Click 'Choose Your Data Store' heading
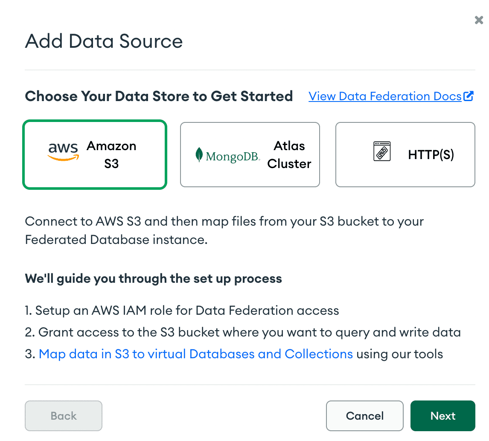The width and height of the screenshot is (489, 441). pos(159,96)
